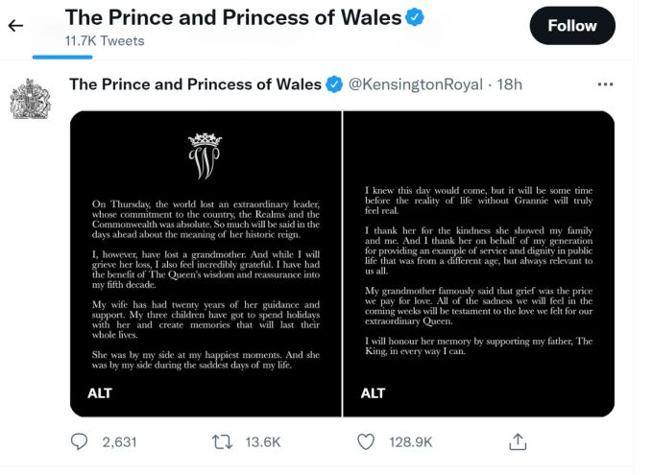The height and width of the screenshot is (475, 653).
Task: Open the reply comment icon
Action: coord(79,441)
